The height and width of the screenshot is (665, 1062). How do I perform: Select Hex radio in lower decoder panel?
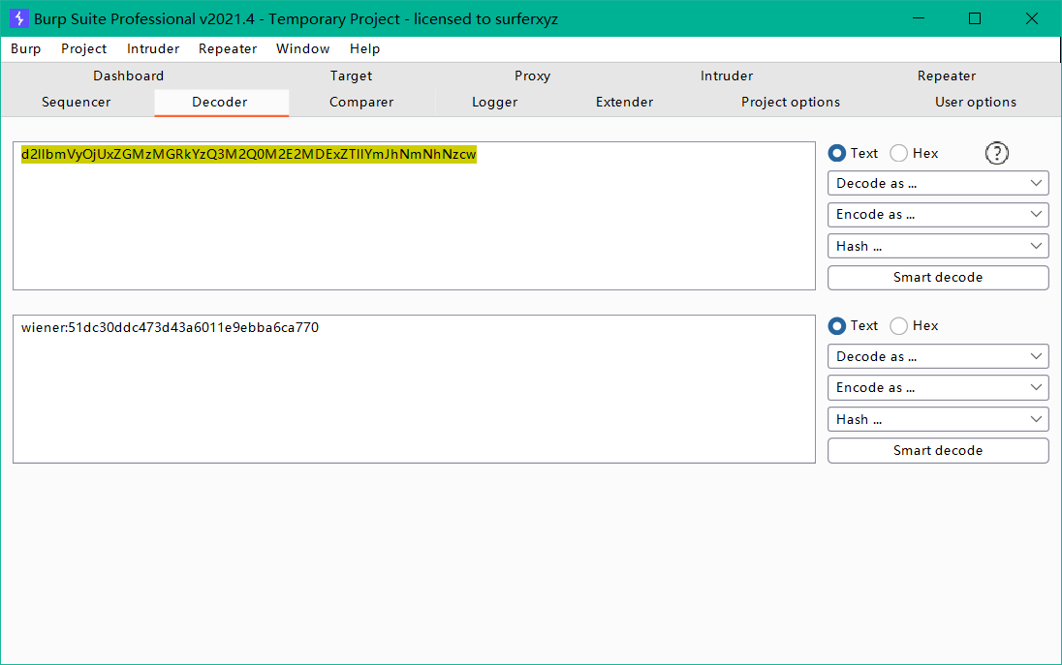[x=915, y=326]
